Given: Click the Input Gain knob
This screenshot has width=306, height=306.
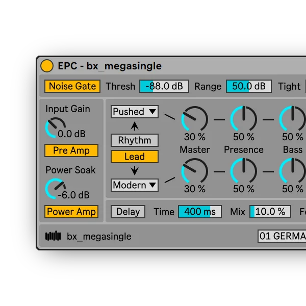Looking at the screenshot, I should pyautogui.click(x=56, y=127).
